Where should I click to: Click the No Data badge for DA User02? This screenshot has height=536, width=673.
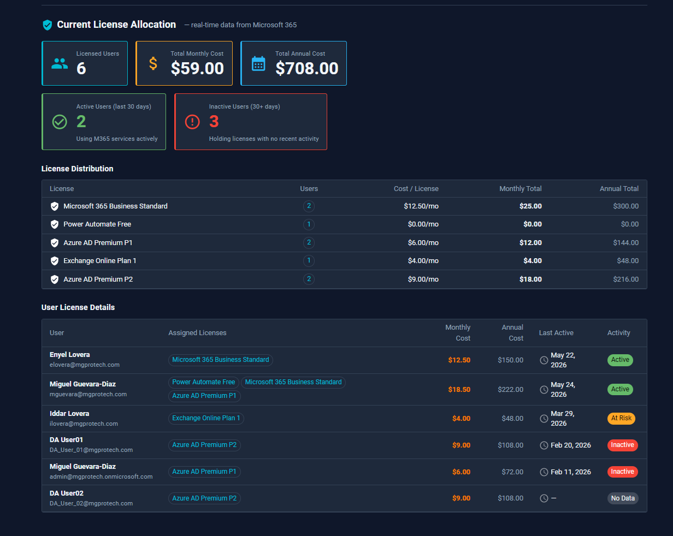623,498
